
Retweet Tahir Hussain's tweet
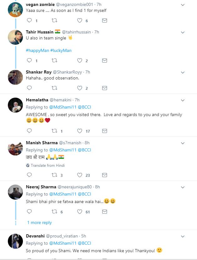54,61
